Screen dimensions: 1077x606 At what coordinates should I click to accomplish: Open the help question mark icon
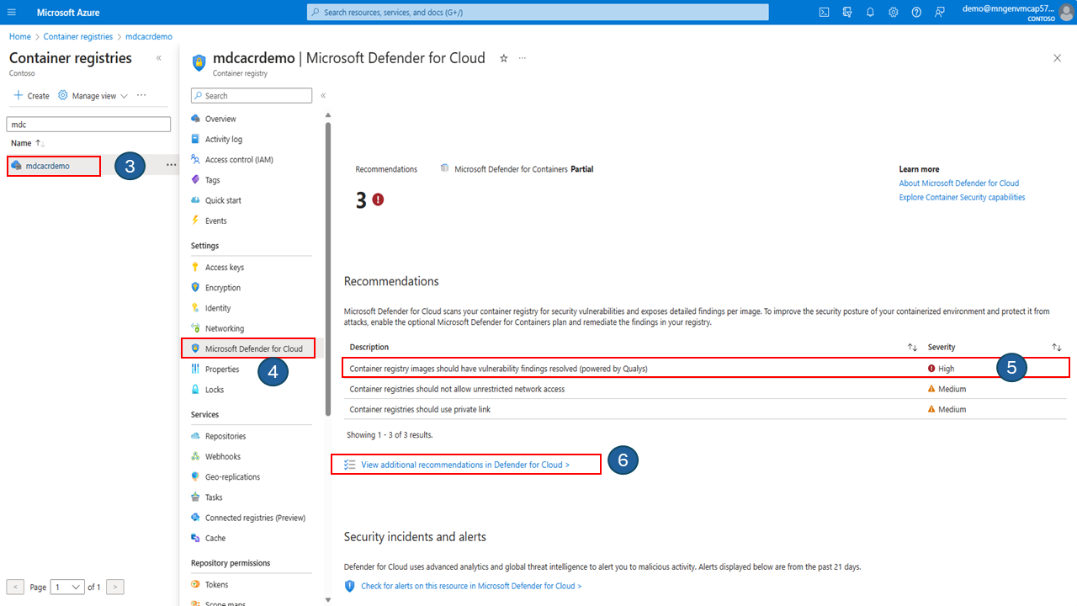[x=916, y=12]
